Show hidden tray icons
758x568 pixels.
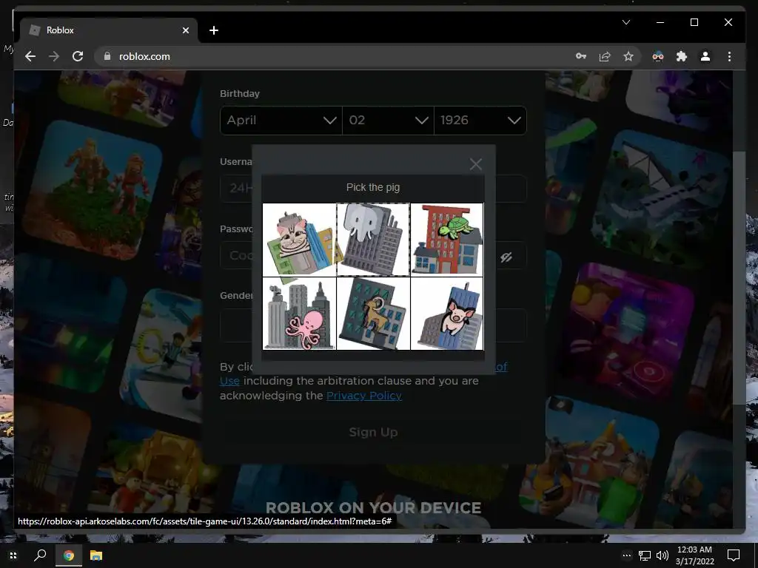(x=626, y=555)
